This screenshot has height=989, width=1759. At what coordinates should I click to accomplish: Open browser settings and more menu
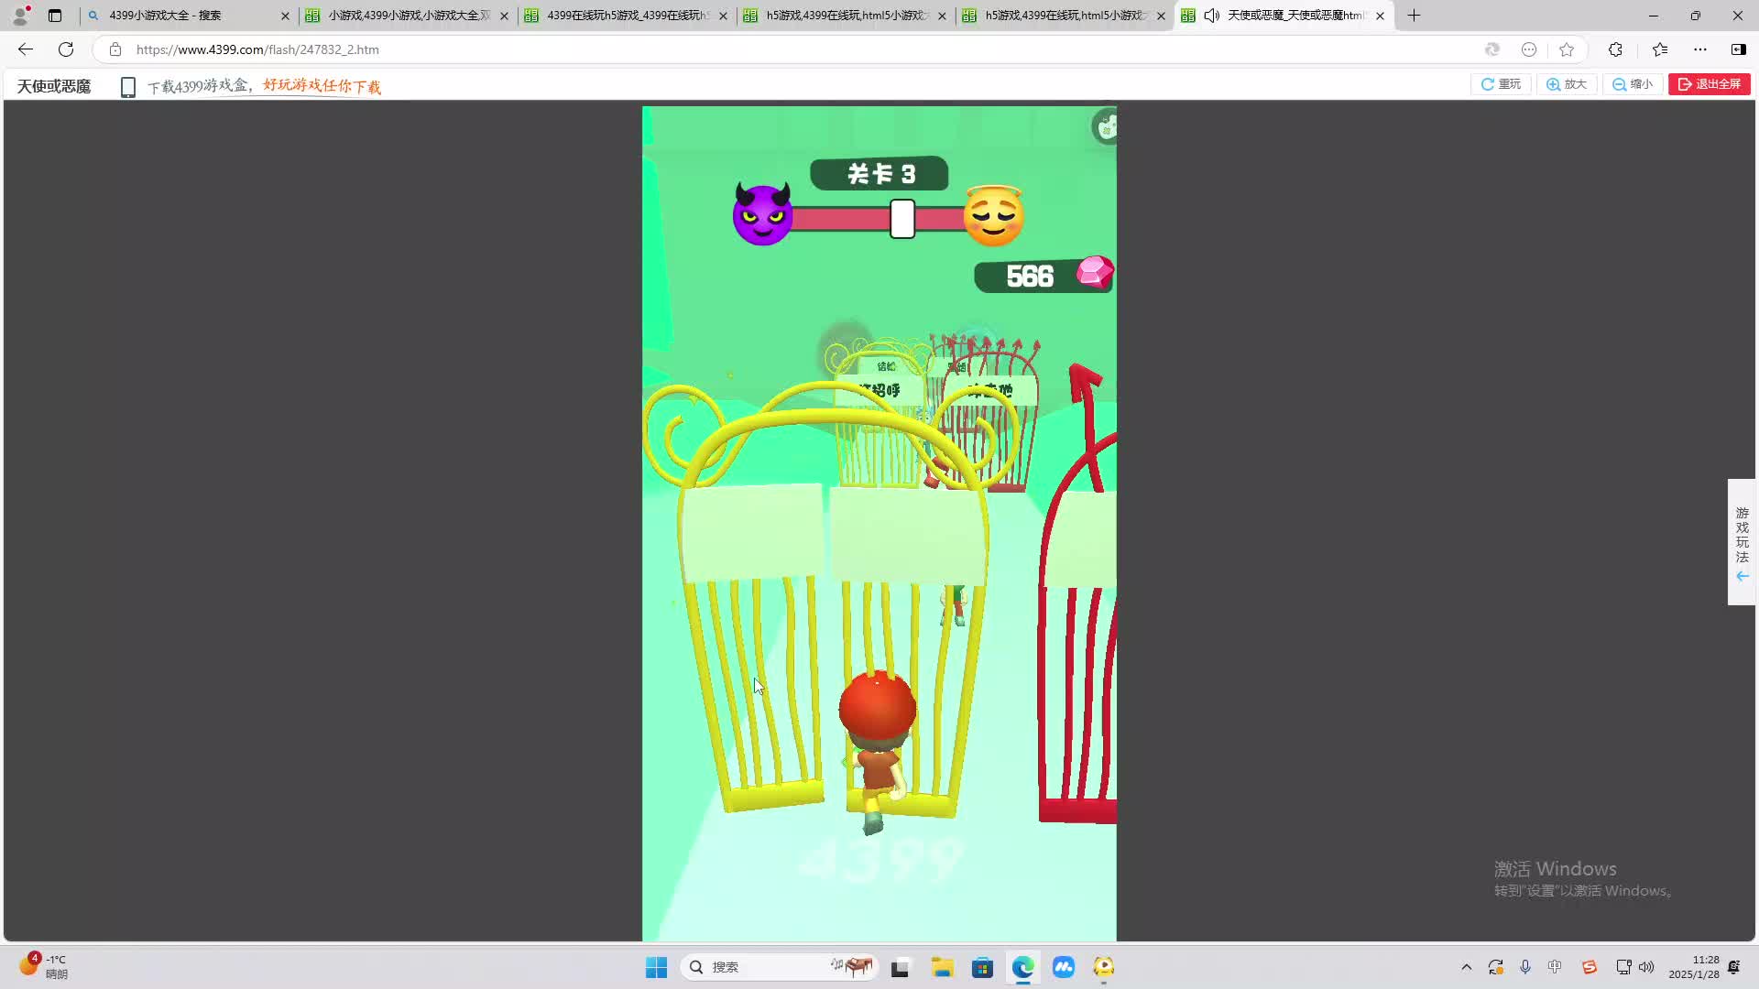1700,49
